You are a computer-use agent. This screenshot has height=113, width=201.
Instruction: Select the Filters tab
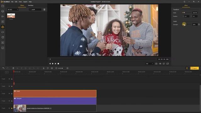22,5
